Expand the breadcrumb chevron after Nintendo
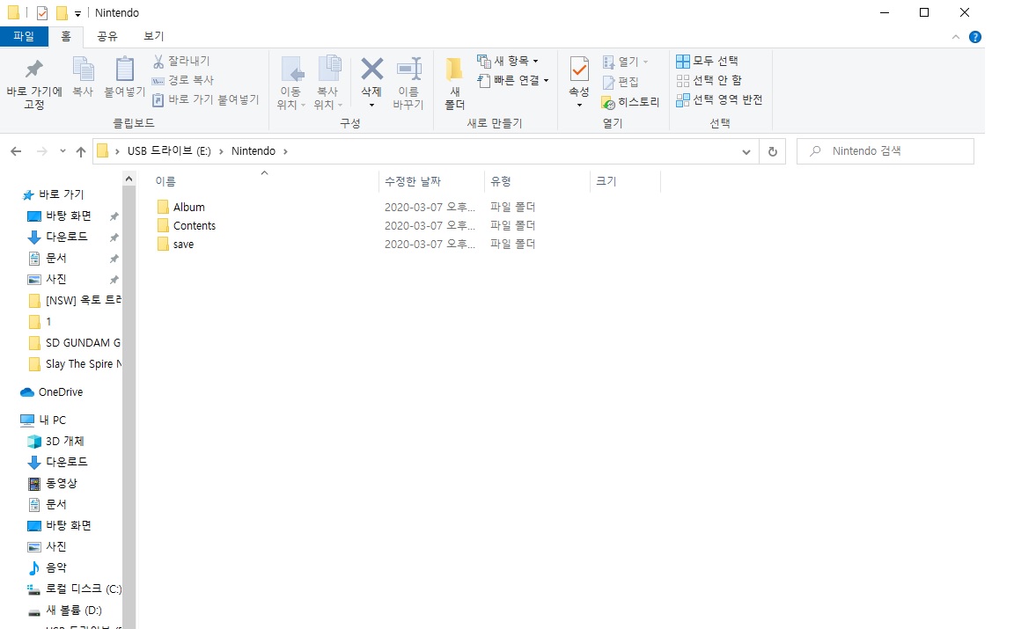Image resolution: width=1014 pixels, height=629 pixels. (x=285, y=151)
